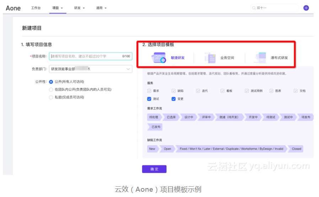The width and height of the screenshot is (319, 197).
Task: Click the Open defect workflow step
Action: click(x=167, y=149)
